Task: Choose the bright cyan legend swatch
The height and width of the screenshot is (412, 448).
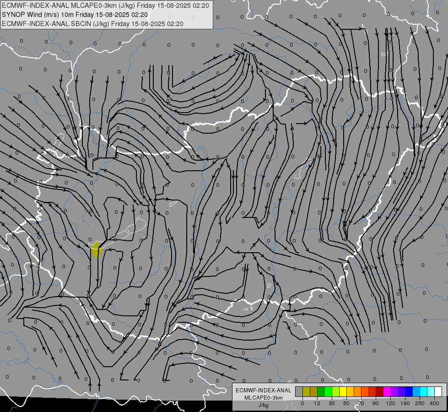Action: tap(424, 391)
